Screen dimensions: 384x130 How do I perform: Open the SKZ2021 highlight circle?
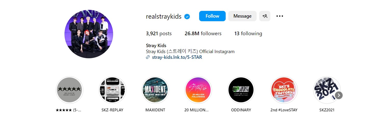(x=327, y=90)
